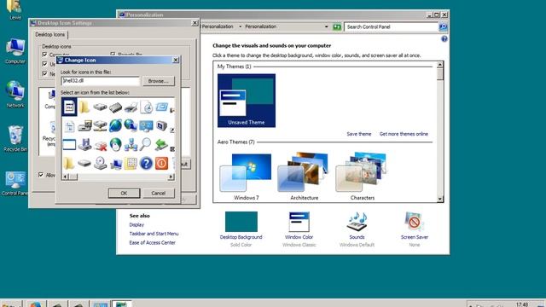
Task: Select the highlighted document icon in the Change Icon list
Action: [x=69, y=107]
